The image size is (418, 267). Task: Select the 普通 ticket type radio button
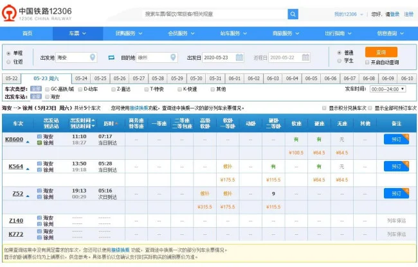tap(339, 53)
